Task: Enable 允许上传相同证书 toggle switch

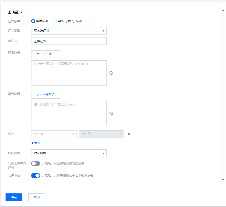Action: click(35, 163)
